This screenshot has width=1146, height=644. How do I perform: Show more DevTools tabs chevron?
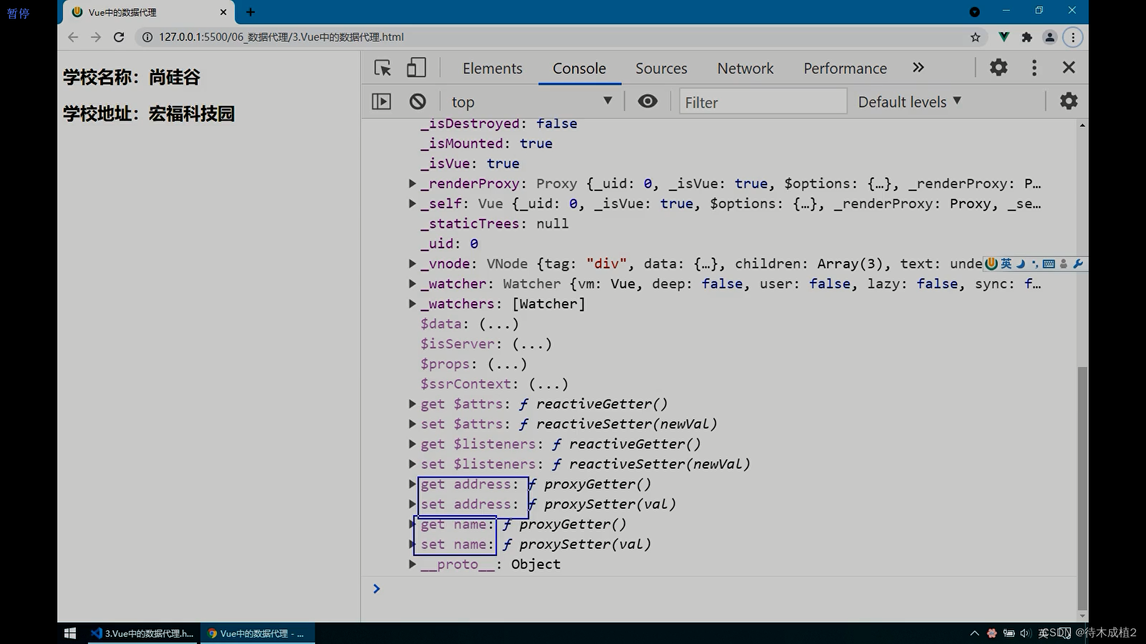[x=918, y=67]
